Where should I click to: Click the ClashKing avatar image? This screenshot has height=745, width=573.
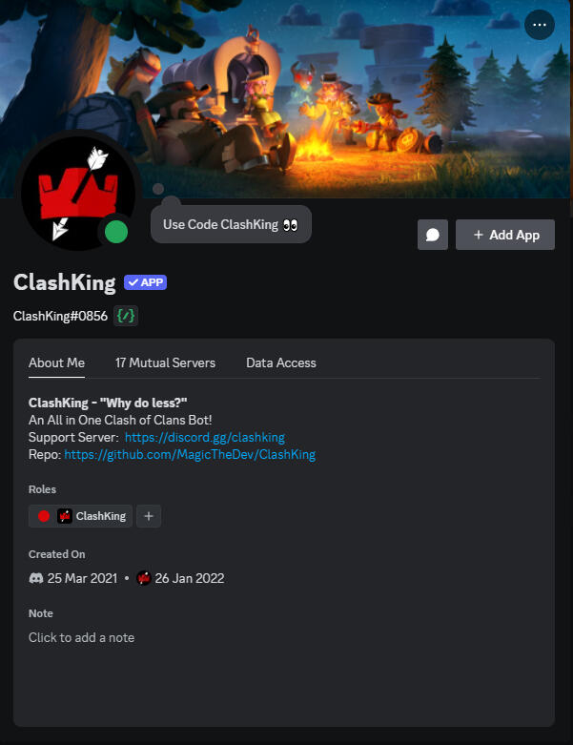(x=78, y=193)
